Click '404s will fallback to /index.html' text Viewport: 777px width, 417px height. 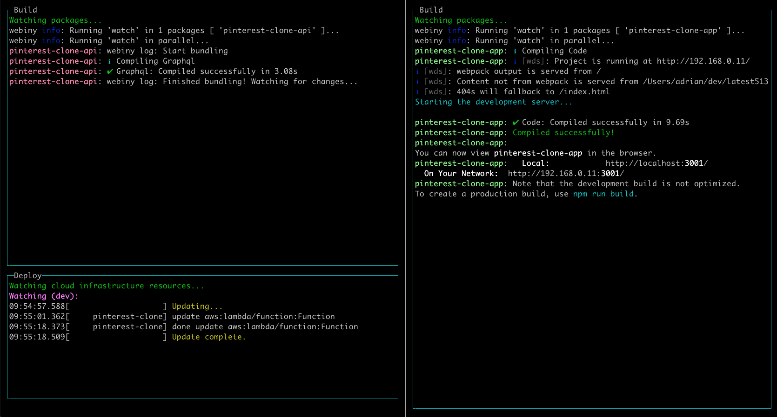click(533, 91)
